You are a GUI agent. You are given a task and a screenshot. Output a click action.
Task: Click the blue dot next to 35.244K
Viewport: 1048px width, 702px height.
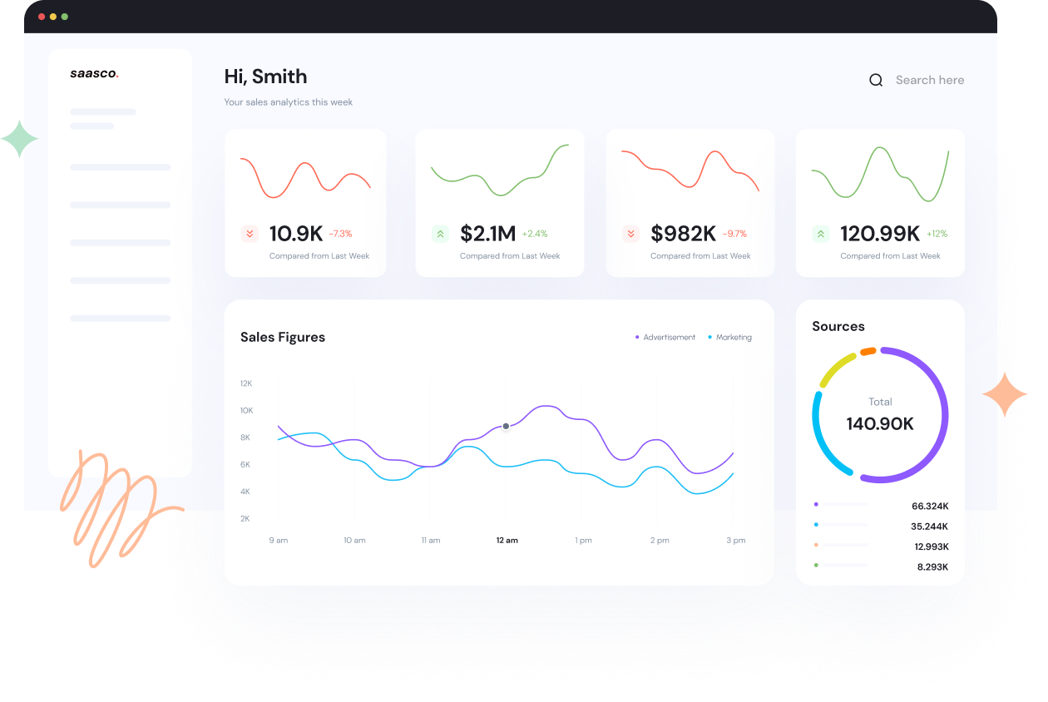pos(816,525)
